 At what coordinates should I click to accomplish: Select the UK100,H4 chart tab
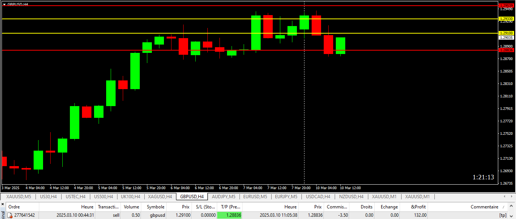tap(131, 197)
